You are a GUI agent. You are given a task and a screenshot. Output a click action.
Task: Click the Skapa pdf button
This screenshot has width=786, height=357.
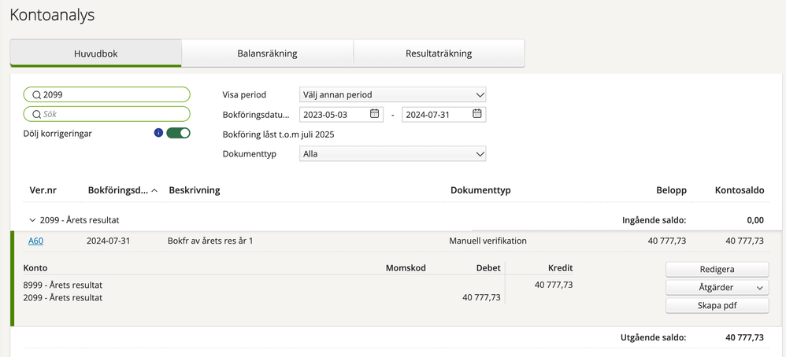click(x=717, y=305)
